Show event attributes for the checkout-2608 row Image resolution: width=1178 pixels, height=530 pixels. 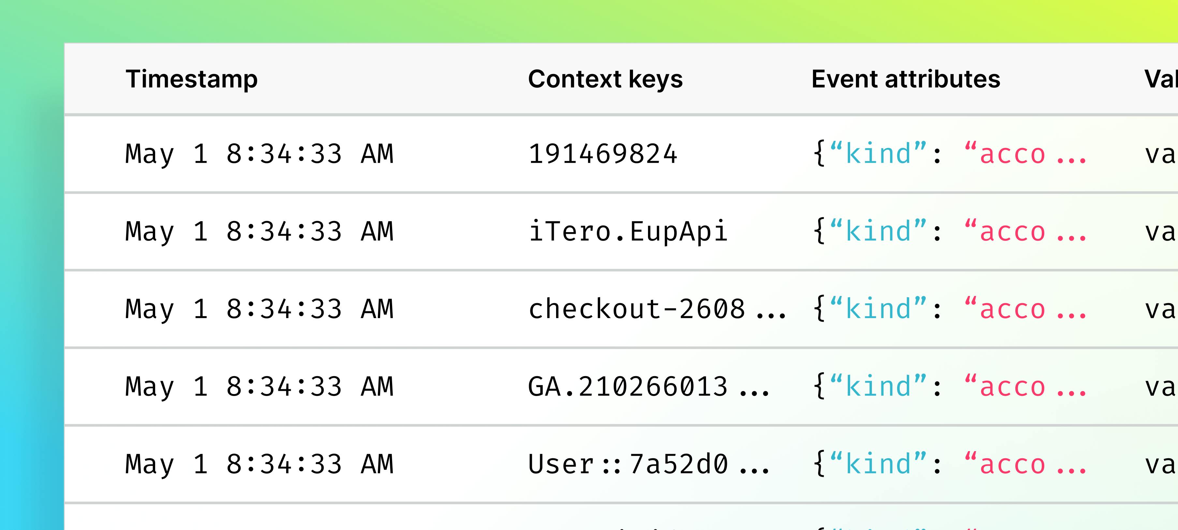tap(949, 309)
